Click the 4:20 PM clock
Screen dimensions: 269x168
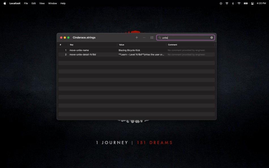point(261,3)
